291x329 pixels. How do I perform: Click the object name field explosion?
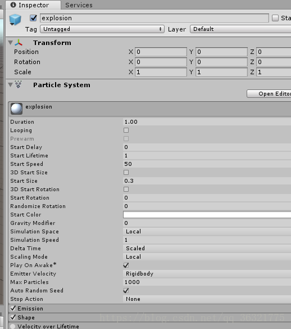click(154, 18)
